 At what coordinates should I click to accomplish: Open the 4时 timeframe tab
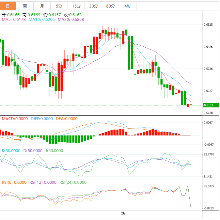[128, 6]
